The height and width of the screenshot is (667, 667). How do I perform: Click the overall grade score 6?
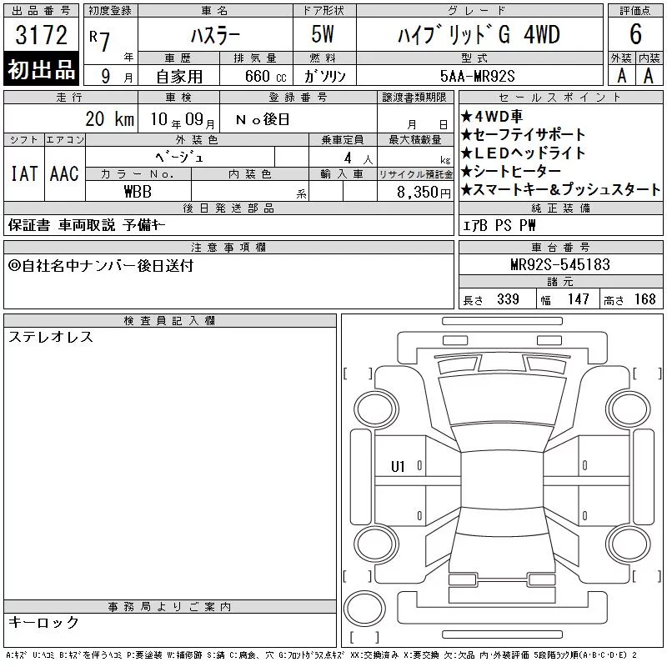tap(635, 34)
